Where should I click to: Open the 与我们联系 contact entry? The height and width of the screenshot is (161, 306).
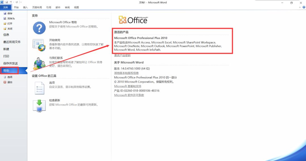pos(56,58)
